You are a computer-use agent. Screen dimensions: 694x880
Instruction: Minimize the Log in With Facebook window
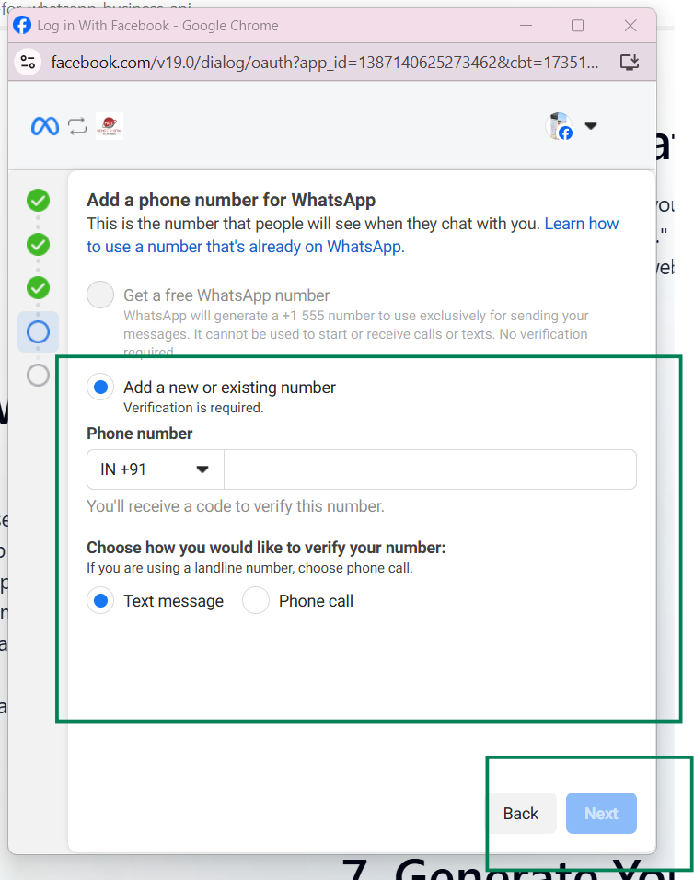coord(526,26)
